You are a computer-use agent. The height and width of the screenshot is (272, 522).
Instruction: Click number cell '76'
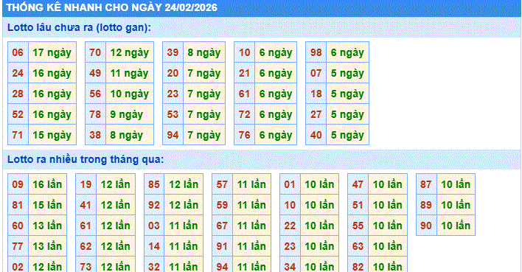[244, 135]
